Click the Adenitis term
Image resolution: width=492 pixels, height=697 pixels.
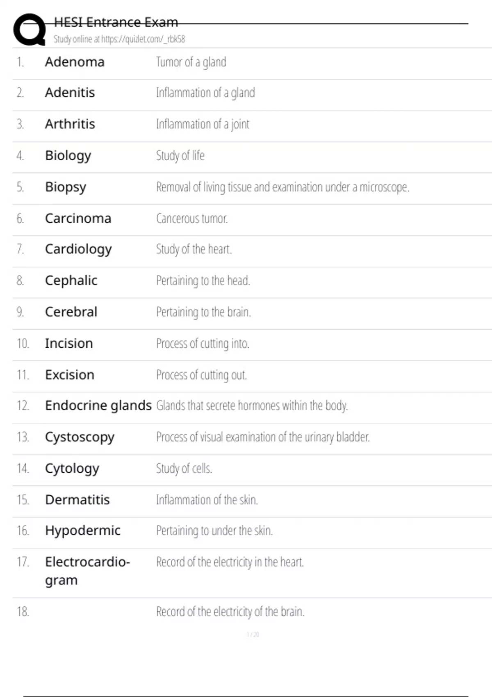point(70,93)
